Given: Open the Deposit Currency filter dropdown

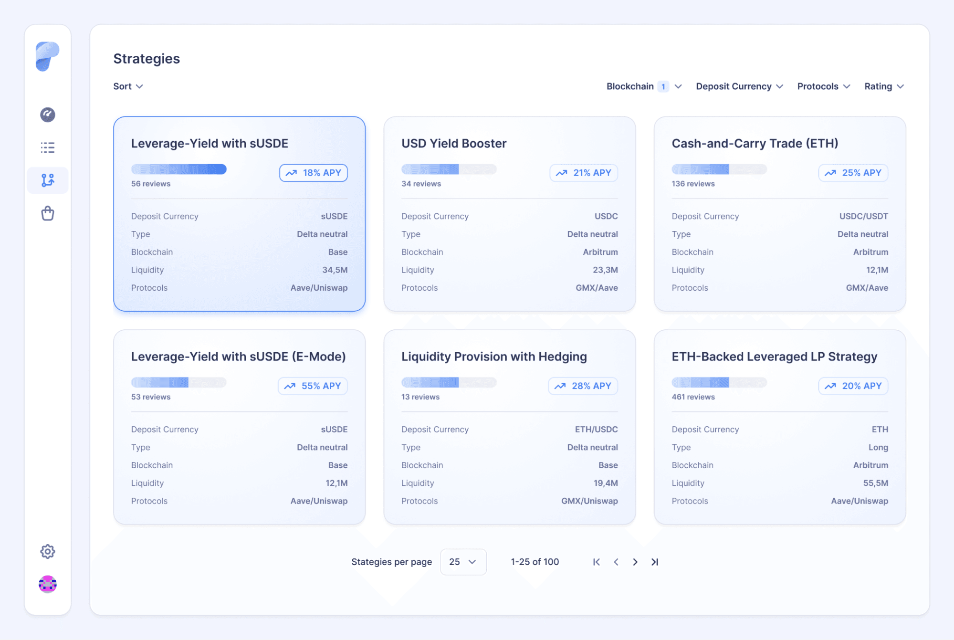Looking at the screenshot, I should [739, 86].
